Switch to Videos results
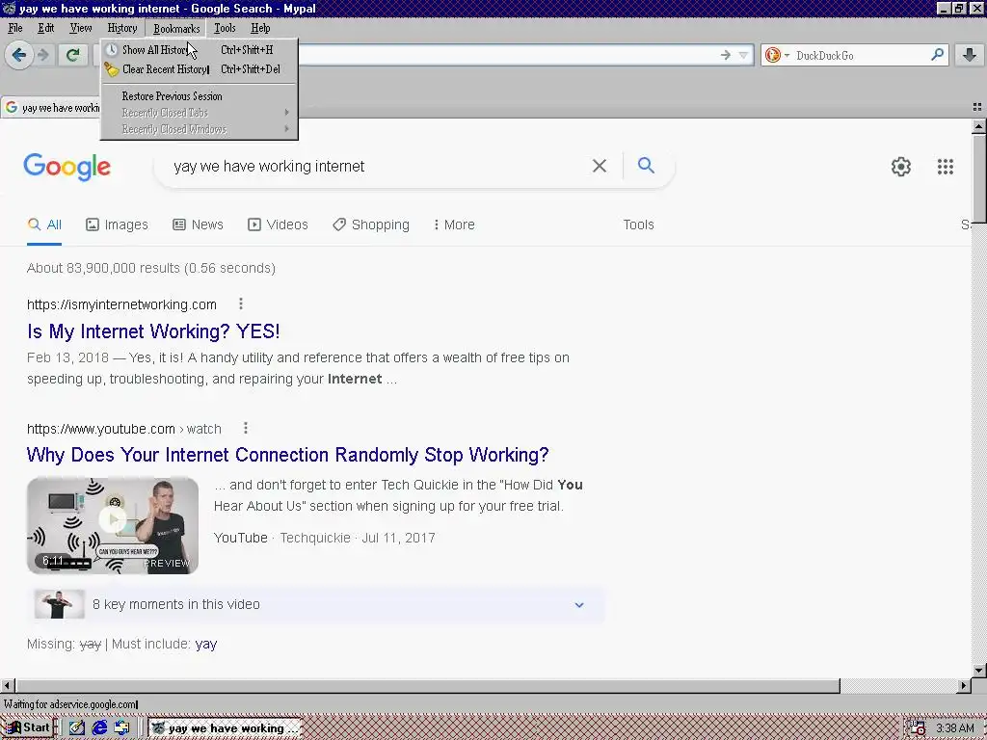 click(x=278, y=225)
